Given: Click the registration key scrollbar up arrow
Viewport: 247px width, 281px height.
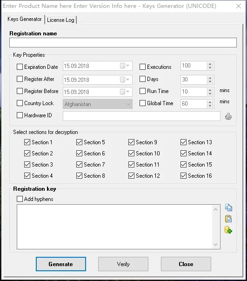Looking at the screenshot, I should click(216, 209).
